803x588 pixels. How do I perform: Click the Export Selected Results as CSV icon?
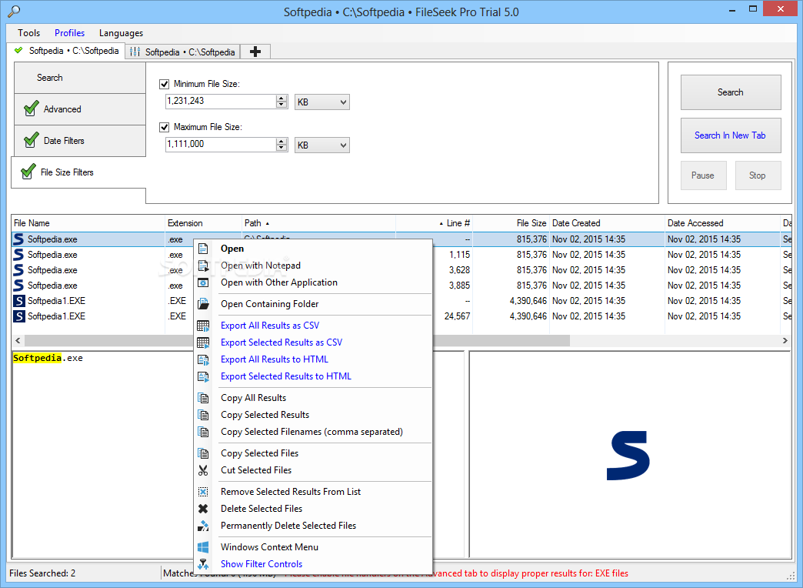pos(203,342)
